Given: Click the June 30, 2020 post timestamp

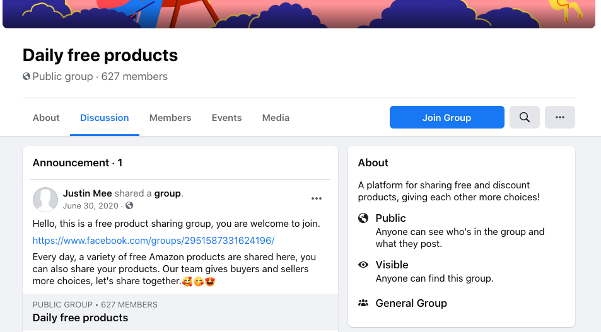Looking at the screenshot, I should (x=91, y=206).
